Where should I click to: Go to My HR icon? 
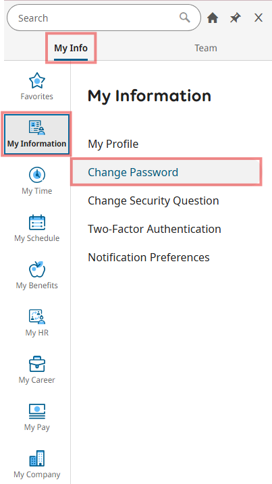tap(37, 317)
